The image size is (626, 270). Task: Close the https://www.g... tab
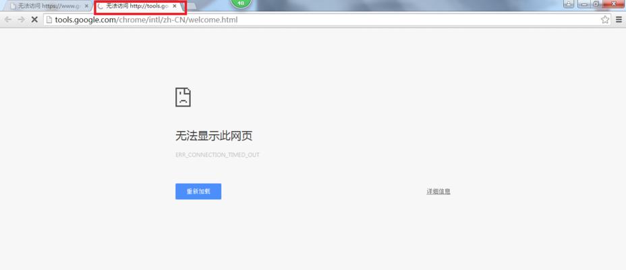pyautogui.click(x=86, y=6)
